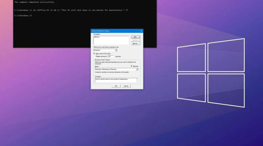
Task: Click the shutdown /i command line
Action: coord(23,15)
